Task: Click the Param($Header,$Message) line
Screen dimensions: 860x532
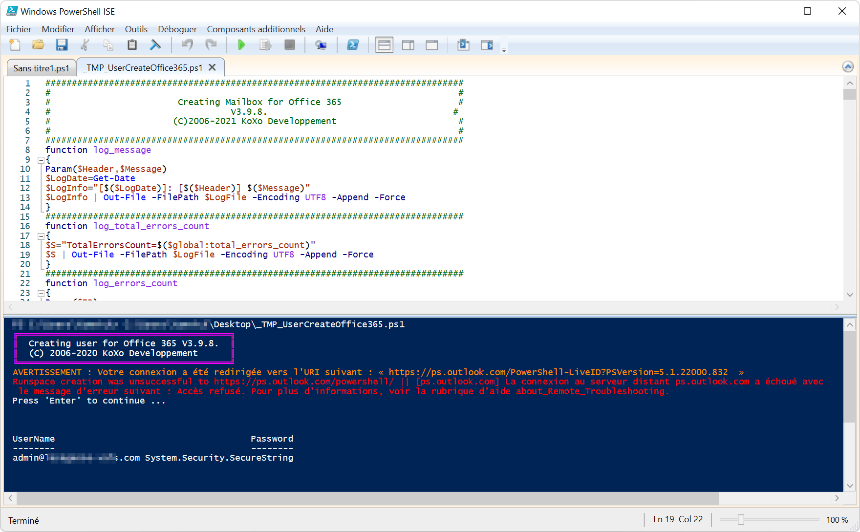Action: [106, 169]
